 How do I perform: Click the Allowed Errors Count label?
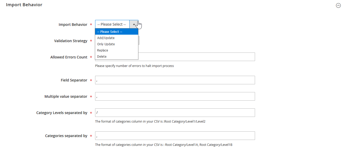pos(69,57)
